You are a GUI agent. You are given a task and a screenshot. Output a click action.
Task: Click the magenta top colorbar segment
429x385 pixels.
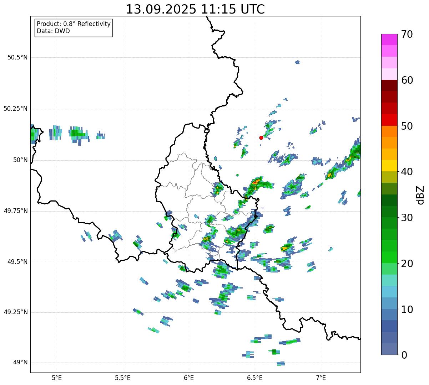(x=389, y=40)
